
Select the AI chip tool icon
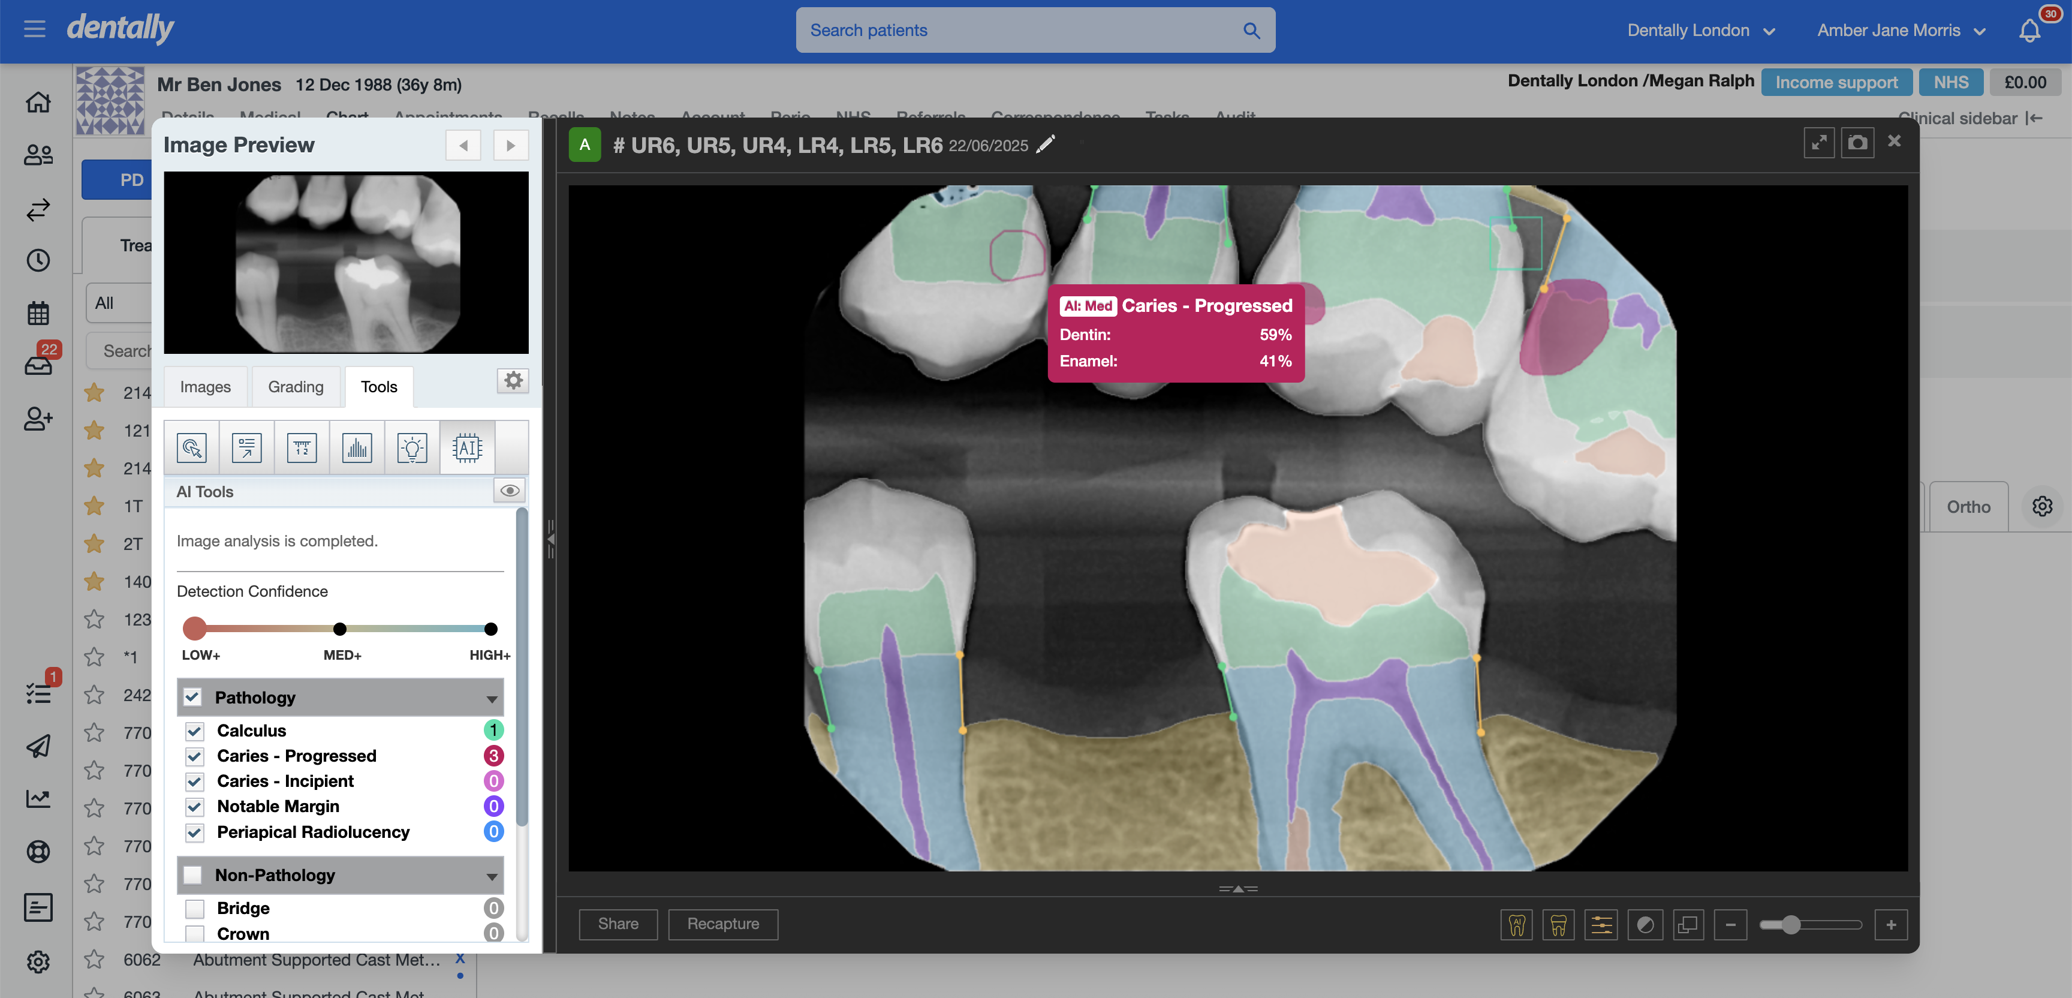click(x=466, y=447)
